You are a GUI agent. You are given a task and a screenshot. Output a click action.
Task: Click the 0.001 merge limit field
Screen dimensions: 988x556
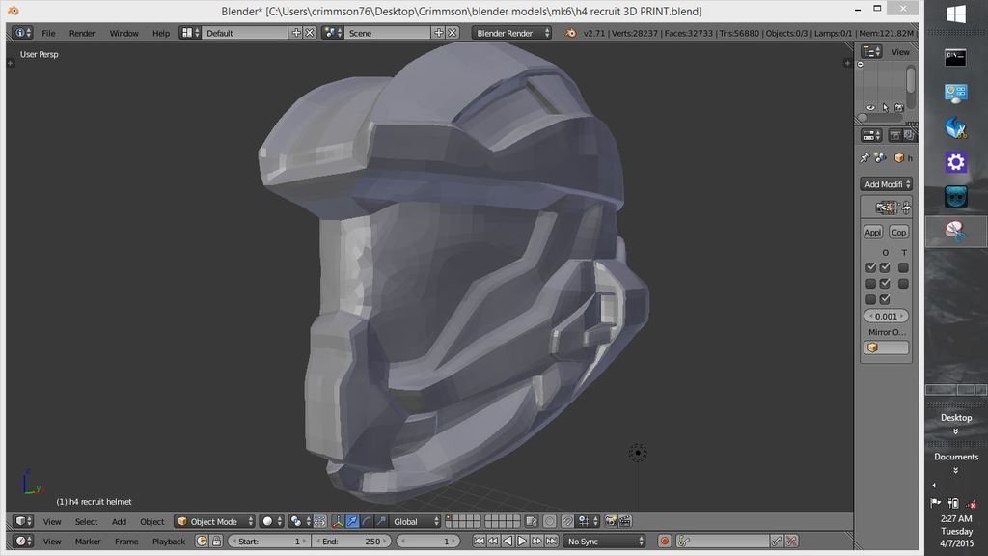tap(886, 316)
